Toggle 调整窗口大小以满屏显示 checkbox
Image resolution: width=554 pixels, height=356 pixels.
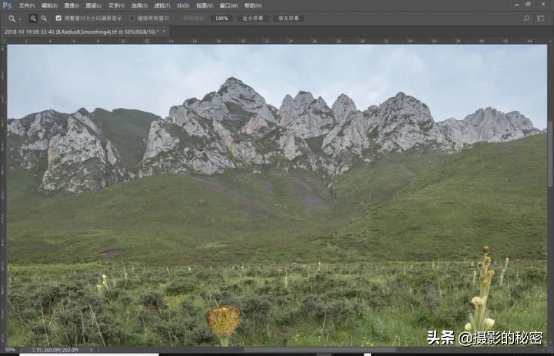[58, 18]
